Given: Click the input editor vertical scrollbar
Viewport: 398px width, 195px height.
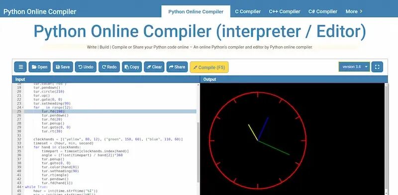Looking at the screenshot, I should [199, 152].
